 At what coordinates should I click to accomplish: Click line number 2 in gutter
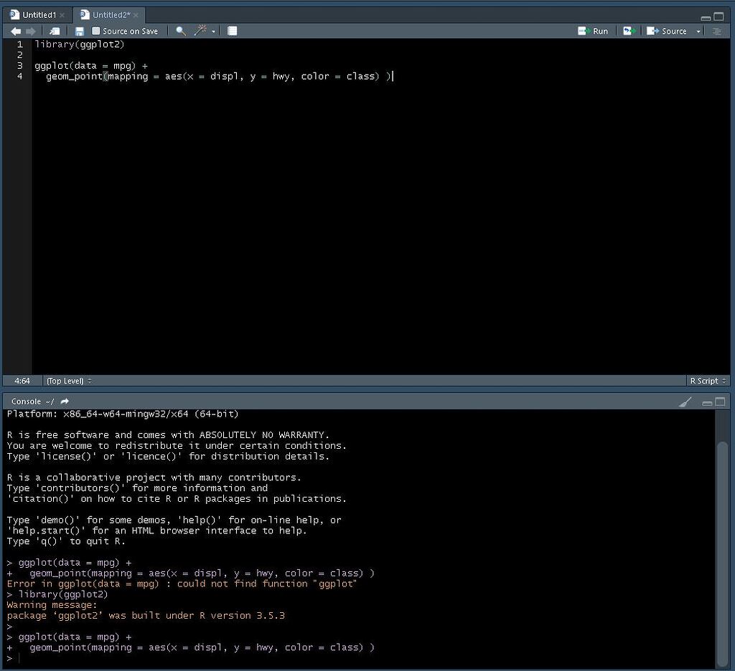[x=19, y=55]
